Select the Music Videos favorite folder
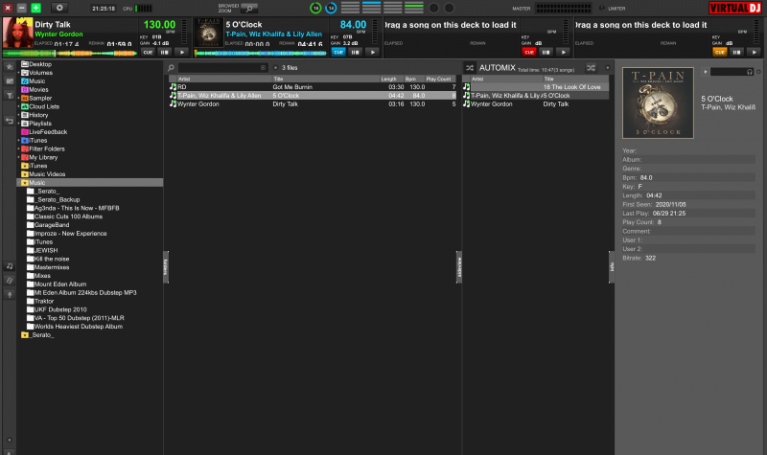The height and width of the screenshot is (455, 767). tap(43, 174)
